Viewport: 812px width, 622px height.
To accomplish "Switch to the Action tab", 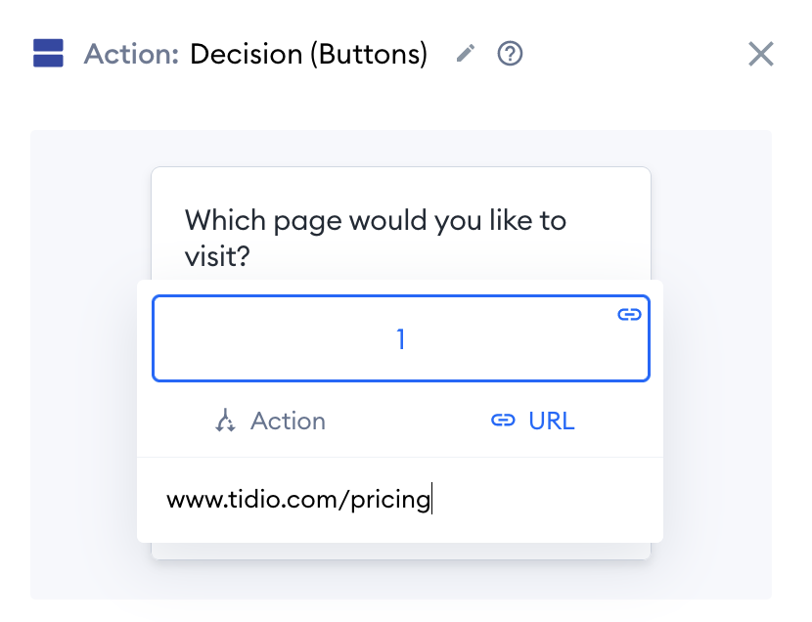I will (x=270, y=421).
